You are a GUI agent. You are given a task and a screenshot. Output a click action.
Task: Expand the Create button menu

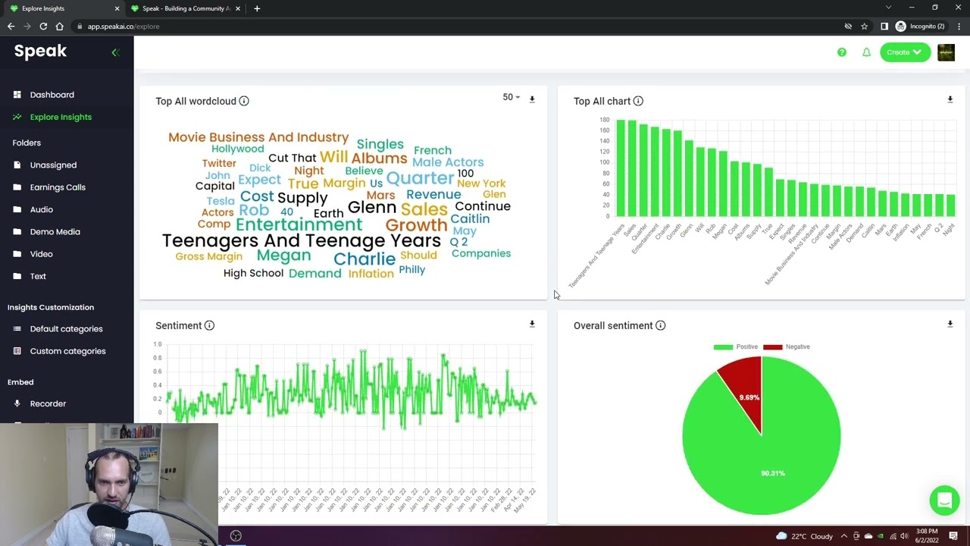click(904, 52)
